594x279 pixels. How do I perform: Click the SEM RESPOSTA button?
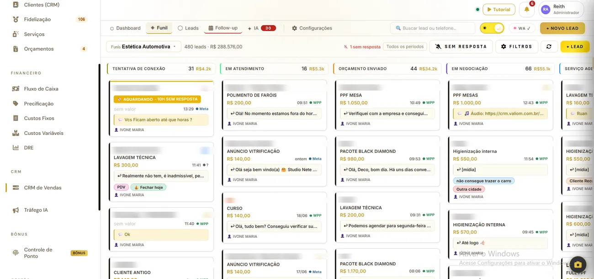tap(461, 46)
